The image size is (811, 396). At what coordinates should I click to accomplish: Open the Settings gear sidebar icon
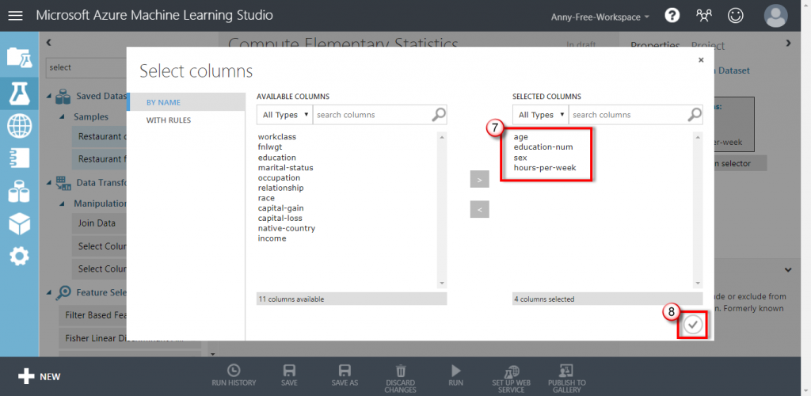[x=20, y=256]
